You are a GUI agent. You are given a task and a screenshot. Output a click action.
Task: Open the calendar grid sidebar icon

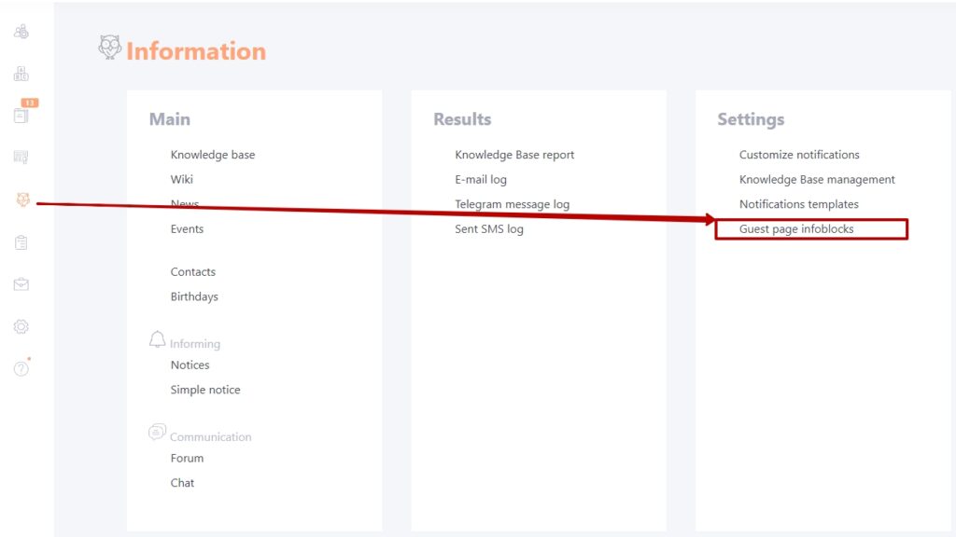click(x=21, y=157)
